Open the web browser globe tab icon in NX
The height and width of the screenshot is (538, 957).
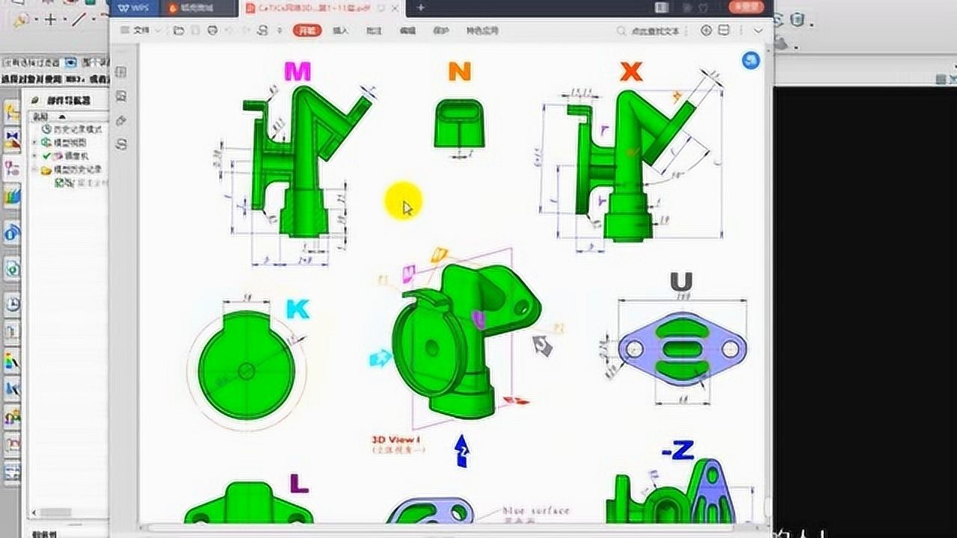12,233
